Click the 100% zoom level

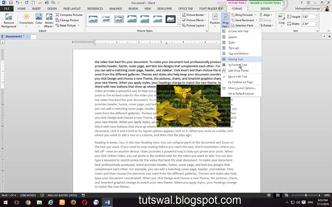pos(327,195)
